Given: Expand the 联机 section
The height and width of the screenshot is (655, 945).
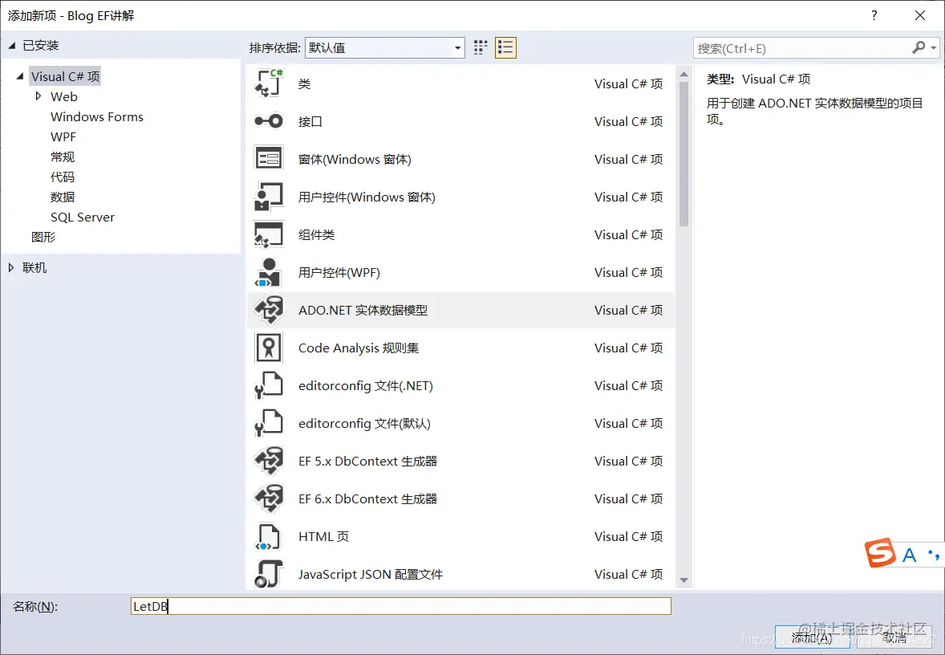Looking at the screenshot, I should [11, 267].
